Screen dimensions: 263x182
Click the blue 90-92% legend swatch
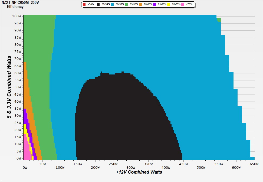pyautogui.click(x=112, y=5)
